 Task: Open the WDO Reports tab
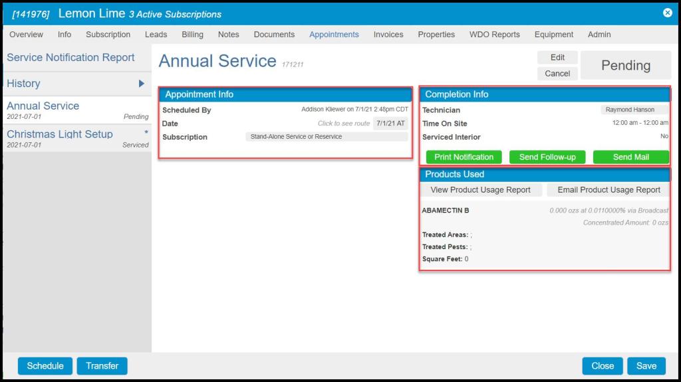coord(494,35)
